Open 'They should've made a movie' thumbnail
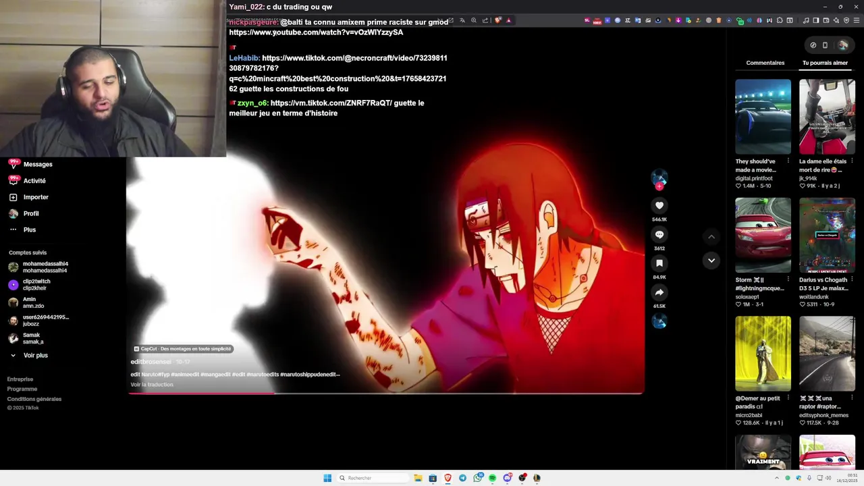This screenshot has height=486, width=864. (x=763, y=117)
